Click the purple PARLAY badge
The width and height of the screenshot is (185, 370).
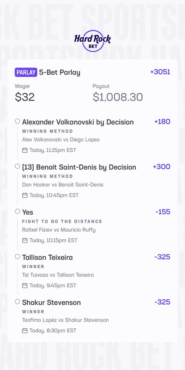tap(26, 72)
